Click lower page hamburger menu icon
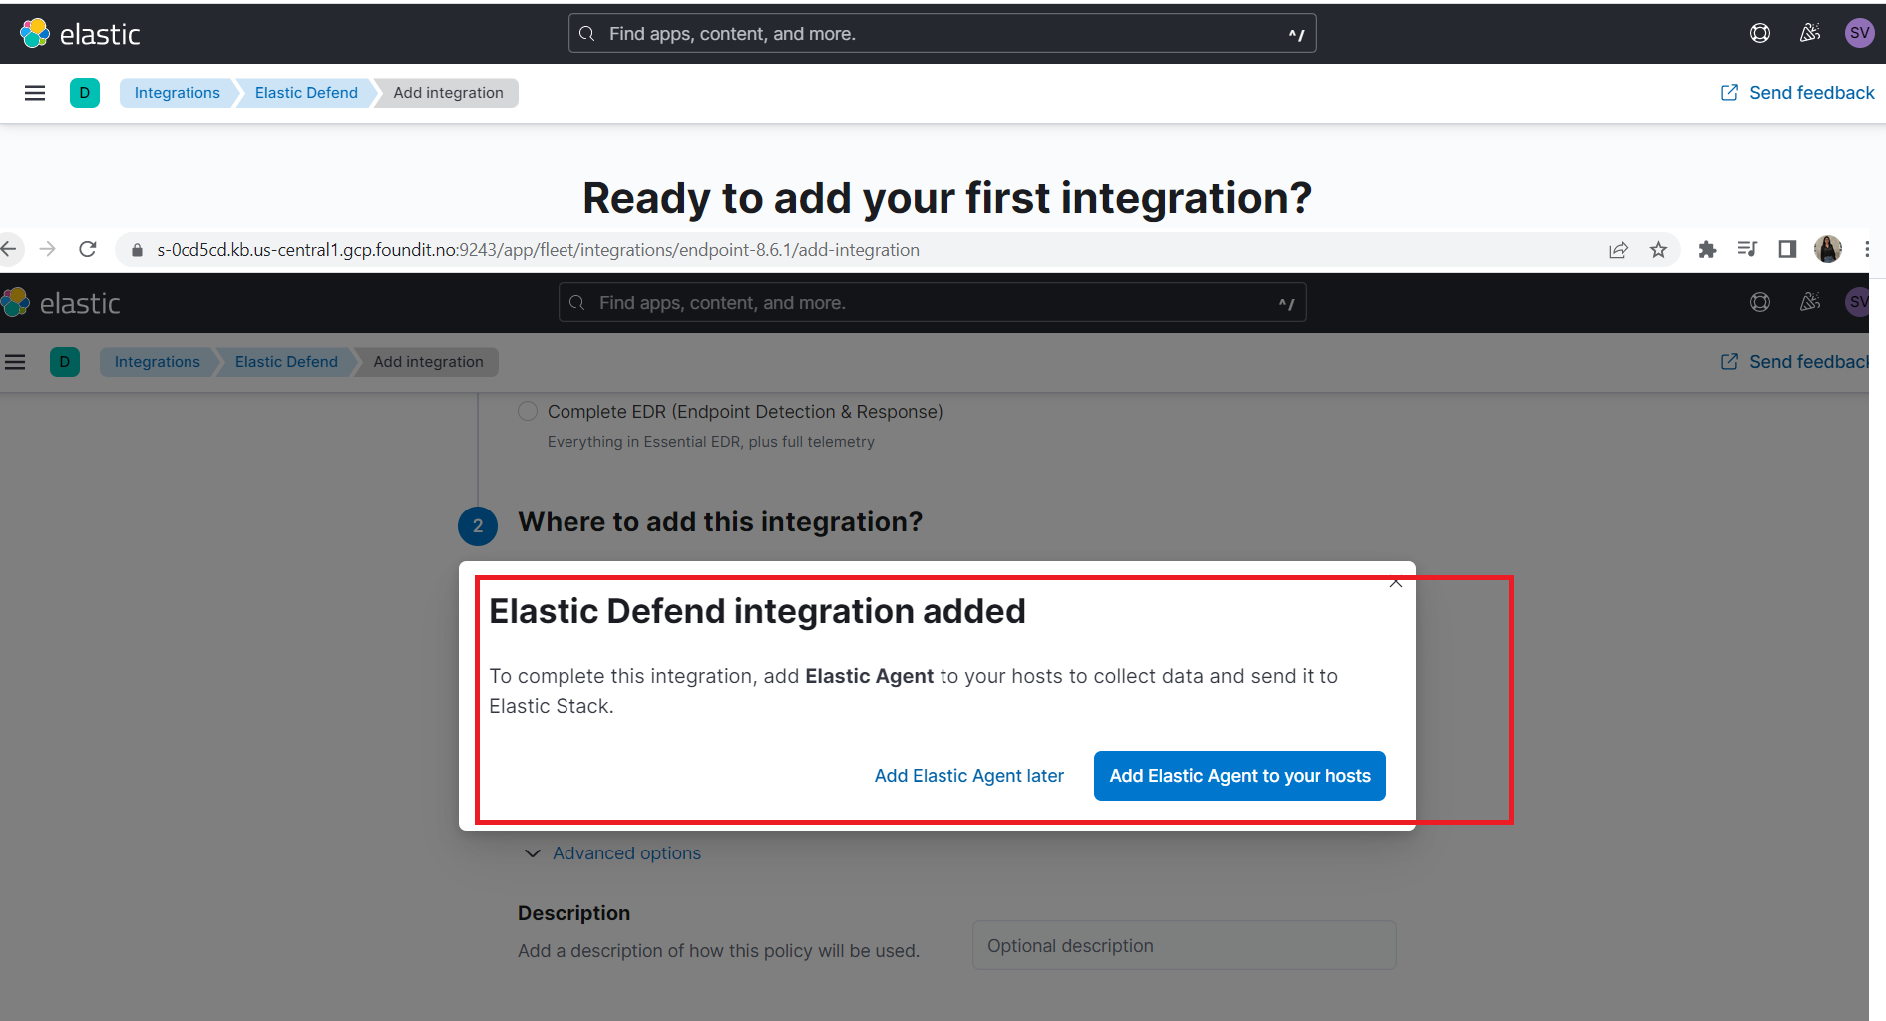The image size is (1886, 1021). coord(15,362)
